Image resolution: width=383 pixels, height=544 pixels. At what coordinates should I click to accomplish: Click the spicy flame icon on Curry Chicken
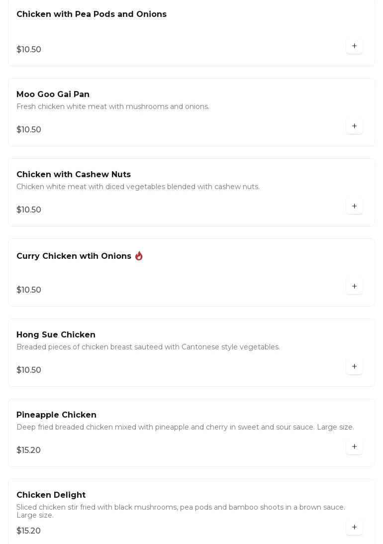(139, 256)
